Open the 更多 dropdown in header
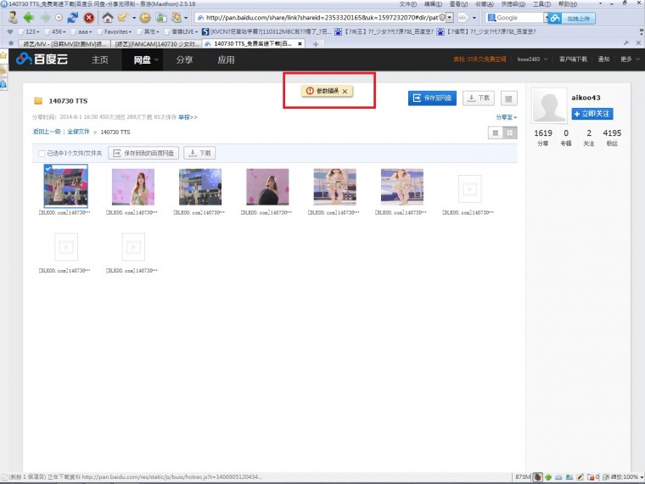Image resolution: width=645 pixels, height=484 pixels. 627,59
